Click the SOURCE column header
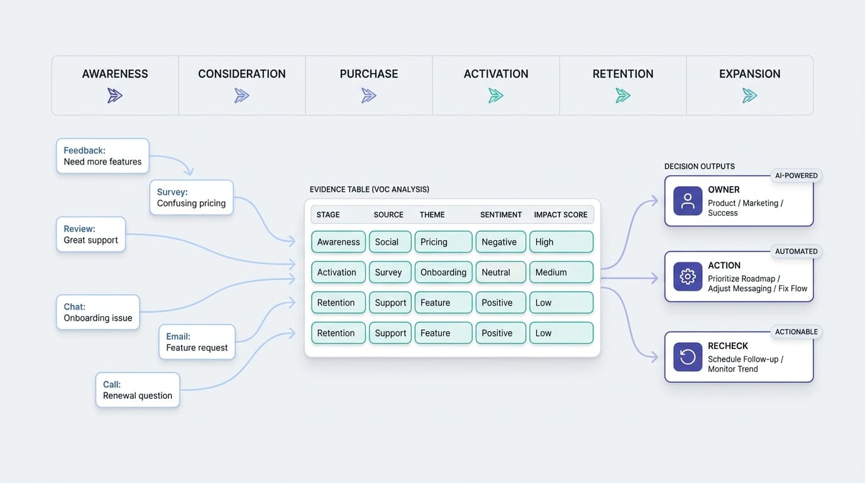This screenshot has height=483, width=865. click(388, 214)
